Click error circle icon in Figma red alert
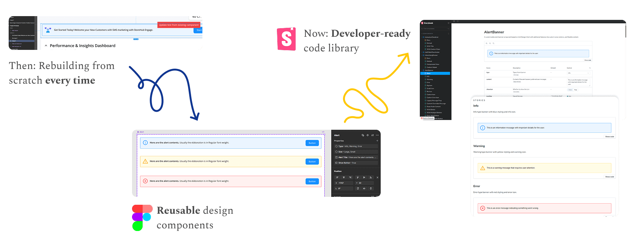This screenshot has width=638, height=240. (145, 181)
